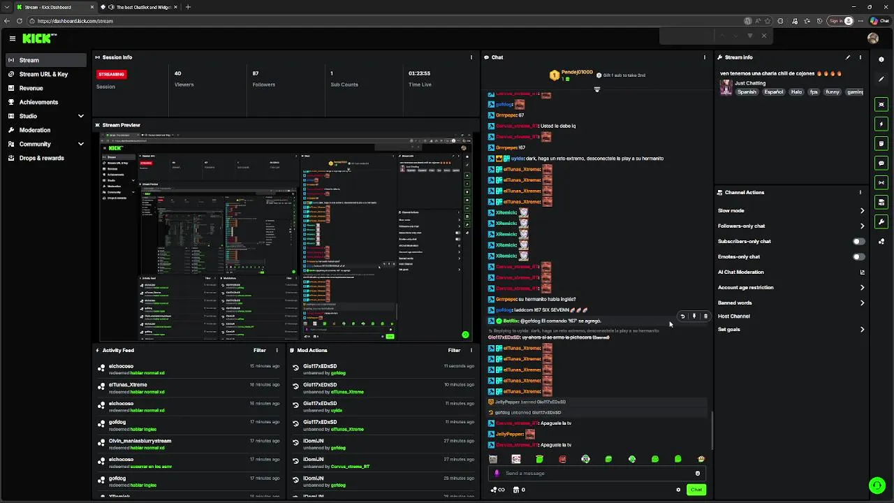
Task: Open the user avatar menu at top right
Action: 873,38
